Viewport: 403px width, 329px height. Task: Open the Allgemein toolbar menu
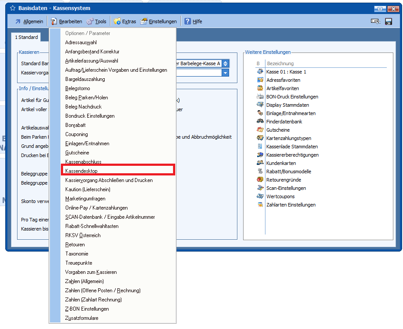coord(29,21)
